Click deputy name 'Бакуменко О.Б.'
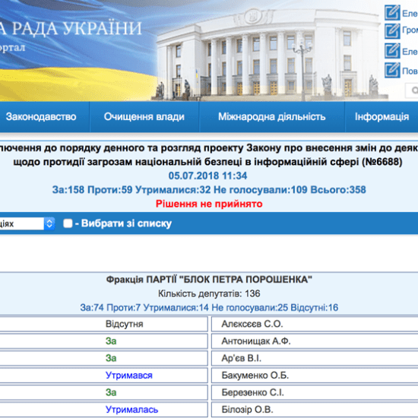 [x=255, y=375]
